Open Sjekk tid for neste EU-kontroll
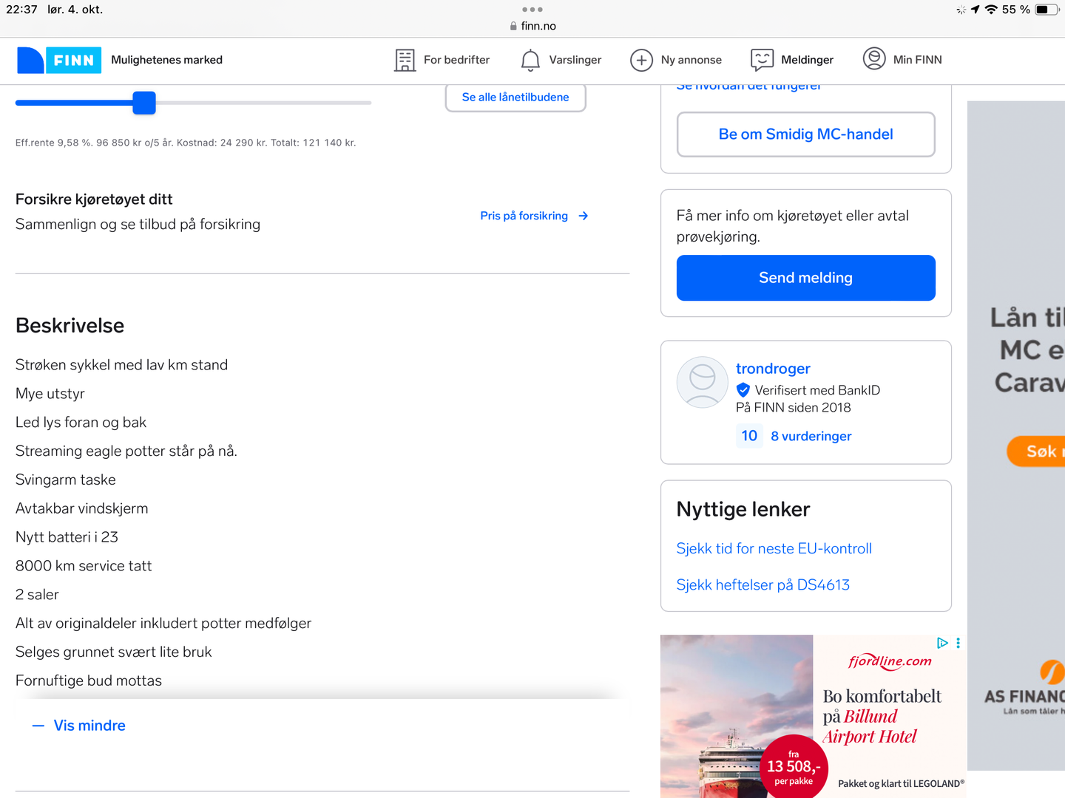 click(774, 548)
